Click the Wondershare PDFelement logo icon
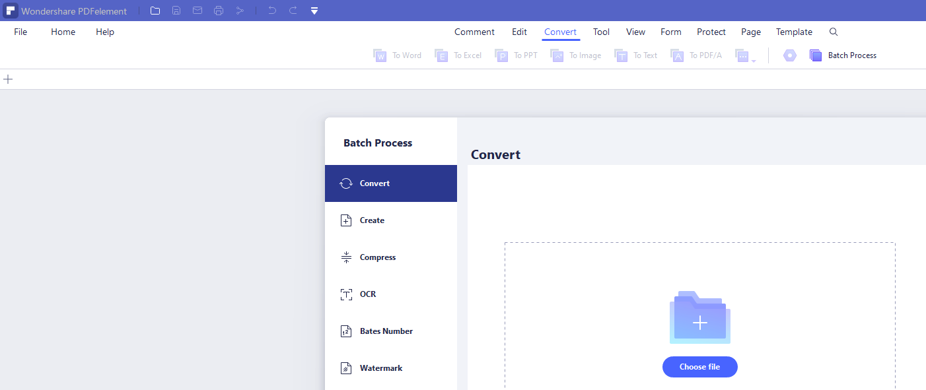The width and height of the screenshot is (926, 390). coord(11,11)
